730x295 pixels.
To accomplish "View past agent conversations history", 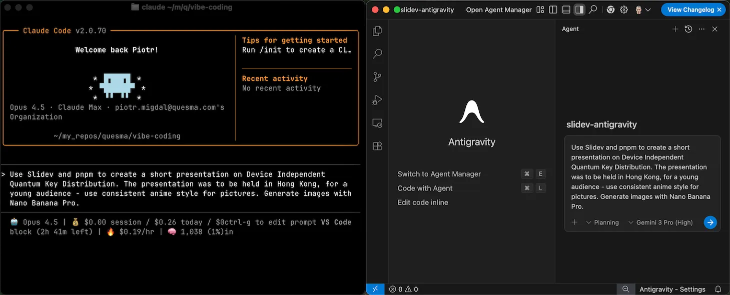I will (x=688, y=29).
